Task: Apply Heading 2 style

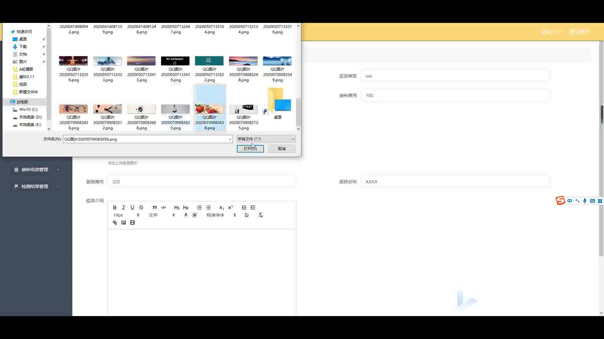Action: click(186, 207)
